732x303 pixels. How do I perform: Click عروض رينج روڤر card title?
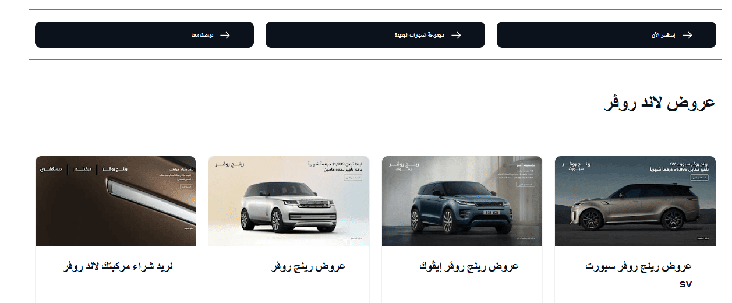[x=309, y=266]
